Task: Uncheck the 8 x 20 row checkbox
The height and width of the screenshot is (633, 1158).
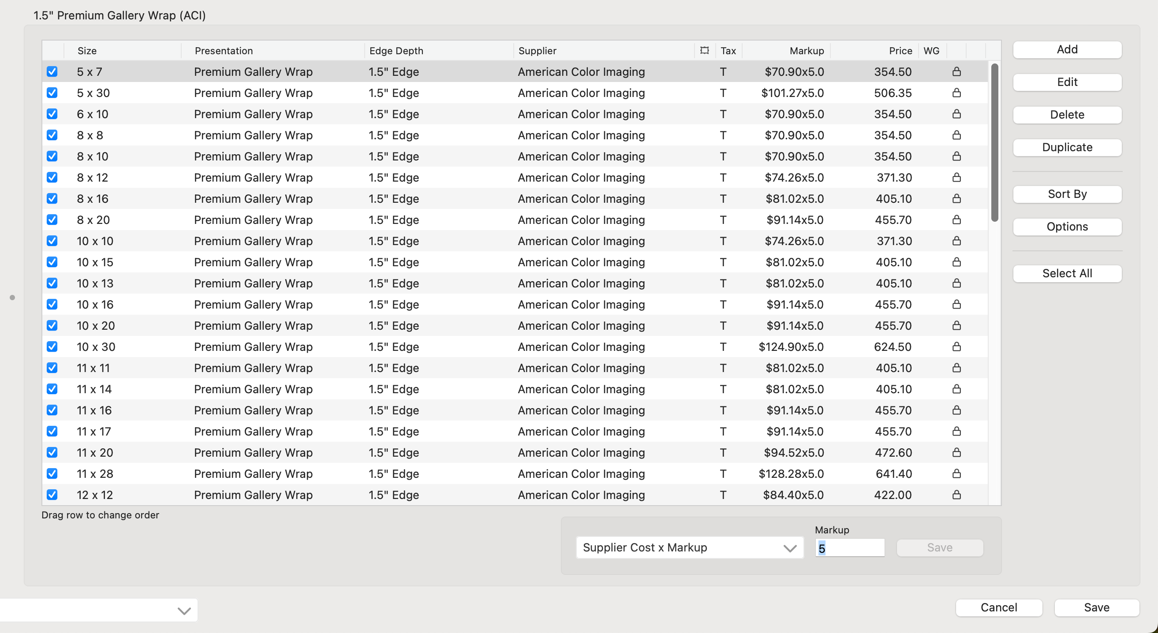Action: (x=52, y=220)
